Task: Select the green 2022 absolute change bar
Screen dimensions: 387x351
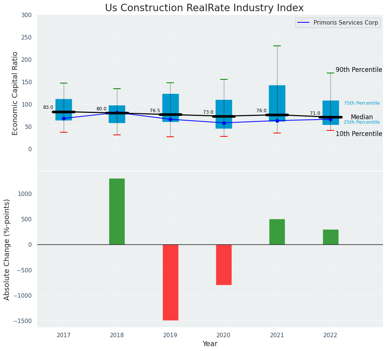Action: click(330, 237)
